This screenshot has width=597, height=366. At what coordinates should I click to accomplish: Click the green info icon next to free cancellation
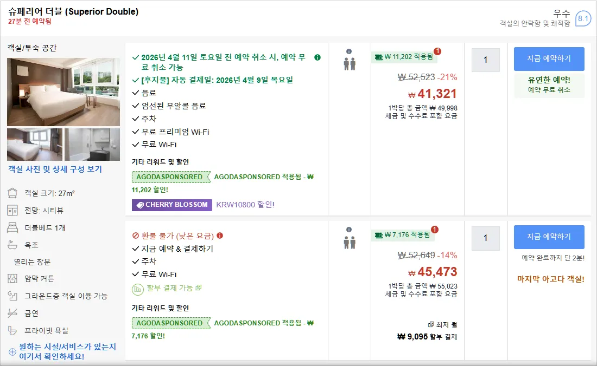(x=317, y=57)
